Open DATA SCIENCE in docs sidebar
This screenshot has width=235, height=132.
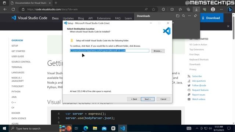(19, 118)
